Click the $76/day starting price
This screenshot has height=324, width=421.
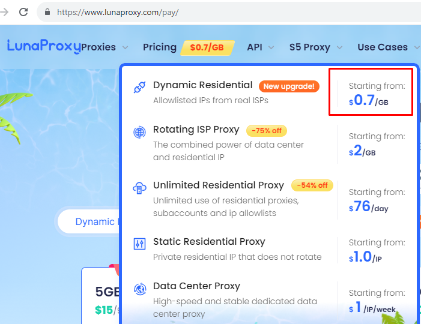[x=368, y=206]
